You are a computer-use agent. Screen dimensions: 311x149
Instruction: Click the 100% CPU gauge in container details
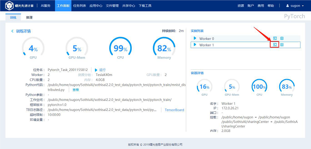point(259,87)
